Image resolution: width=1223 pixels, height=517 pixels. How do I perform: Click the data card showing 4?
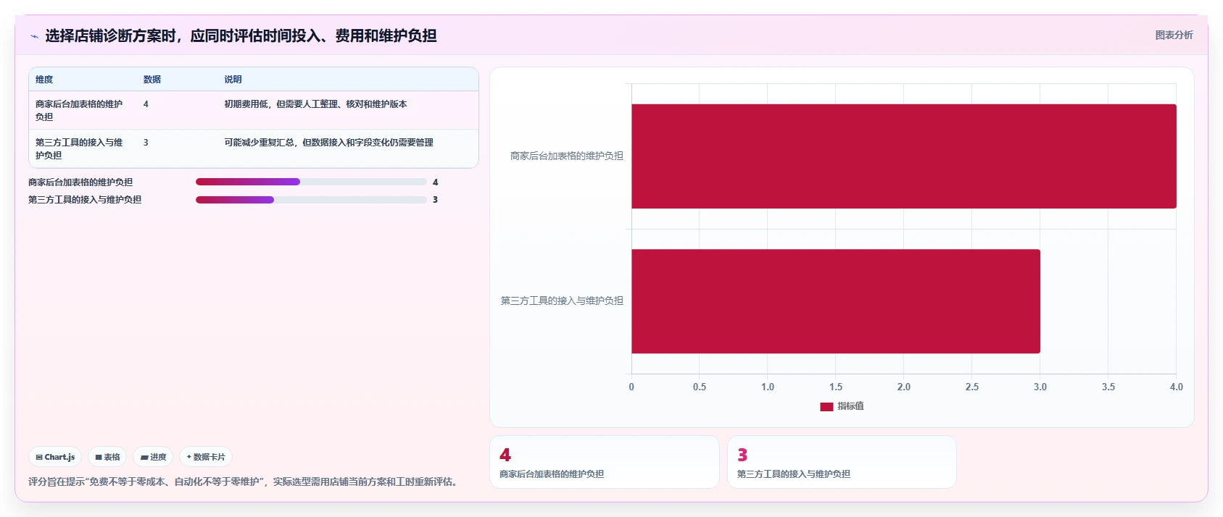(x=605, y=462)
